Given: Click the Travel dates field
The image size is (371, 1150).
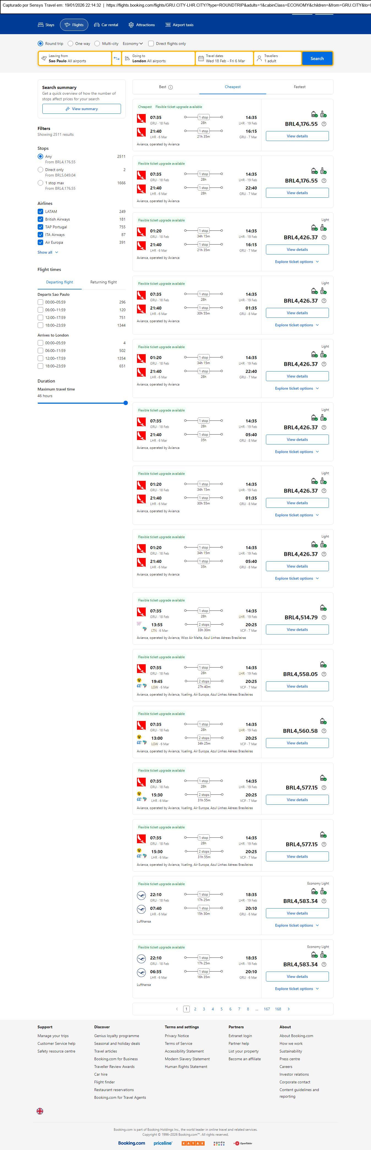Looking at the screenshot, I should (x=224, y=58).
